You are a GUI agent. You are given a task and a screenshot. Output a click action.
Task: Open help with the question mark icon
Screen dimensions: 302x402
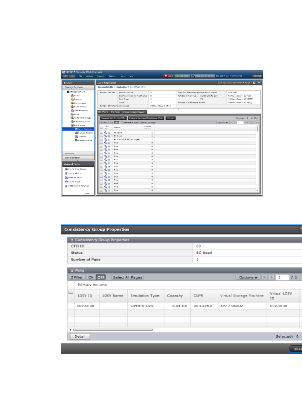click(x=259, y=83)
